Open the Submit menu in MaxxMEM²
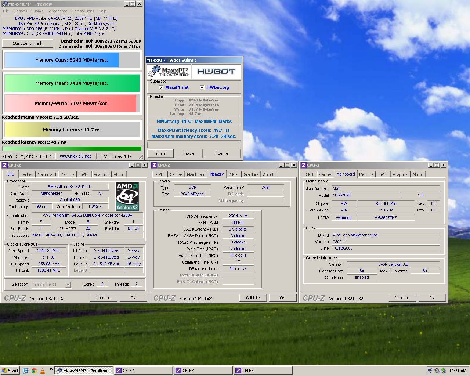 point(37,11)
